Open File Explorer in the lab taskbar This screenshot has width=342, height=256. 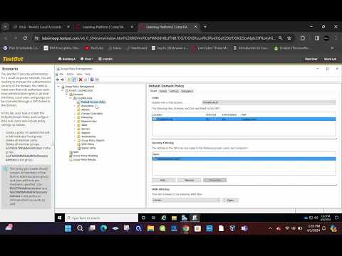click(174, 218)
